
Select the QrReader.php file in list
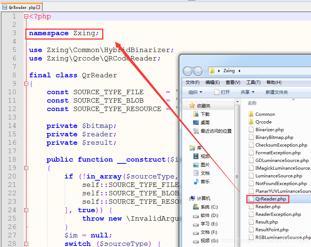pos(271,199)
